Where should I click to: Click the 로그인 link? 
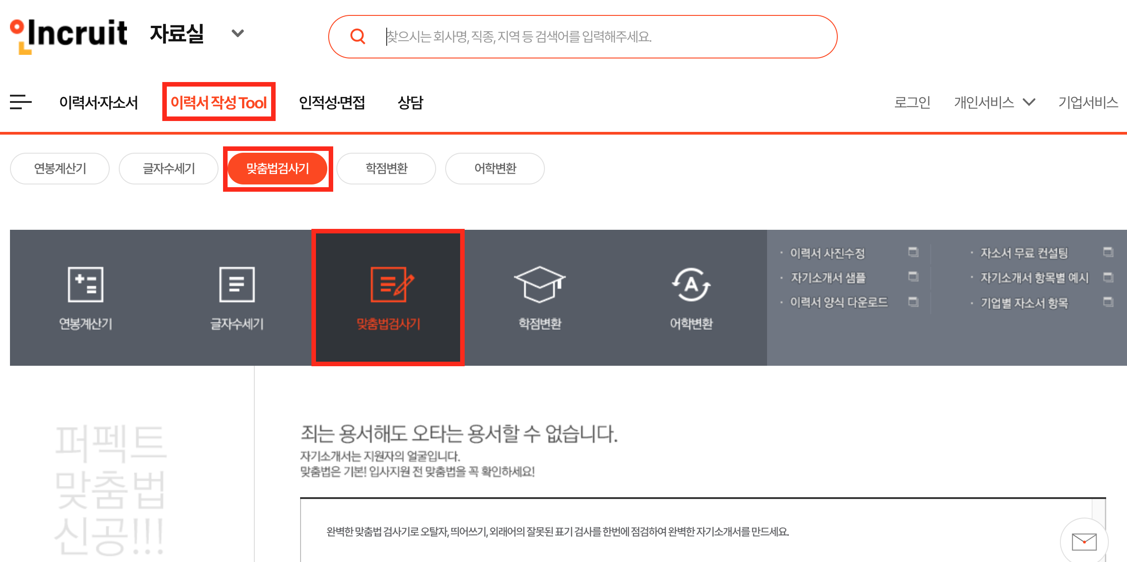[x=912, y=102]
